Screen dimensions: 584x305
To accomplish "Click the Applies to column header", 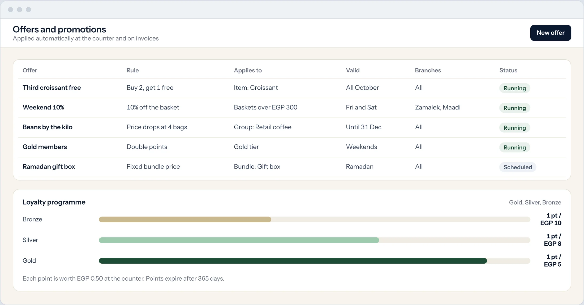I will click(x=248, y=70).
